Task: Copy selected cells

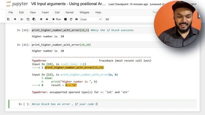Action: pyautogui.click(x=28, y=19)
